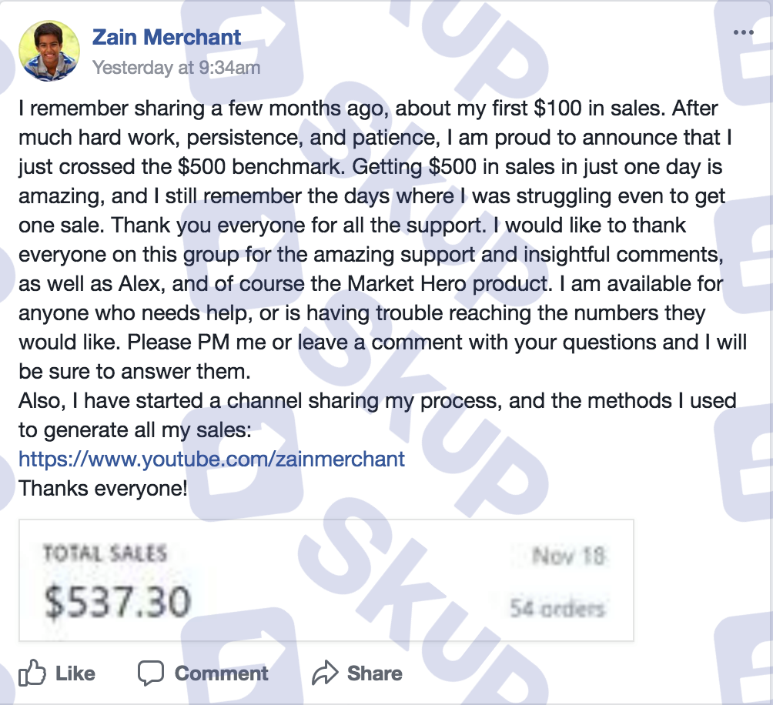This screenshot has height=705, width=773.
Task: Click the speech bubble Comment icon
Action: click(x=150, y=673)
